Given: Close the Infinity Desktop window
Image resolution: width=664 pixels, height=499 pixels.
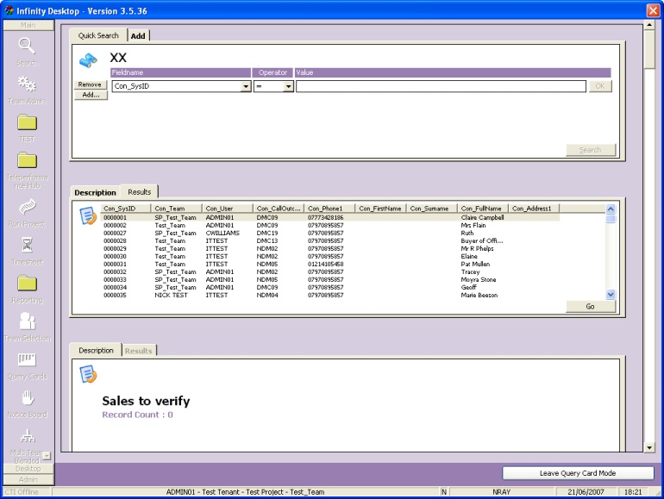Looking at the screenshot, I should [654, 10].
